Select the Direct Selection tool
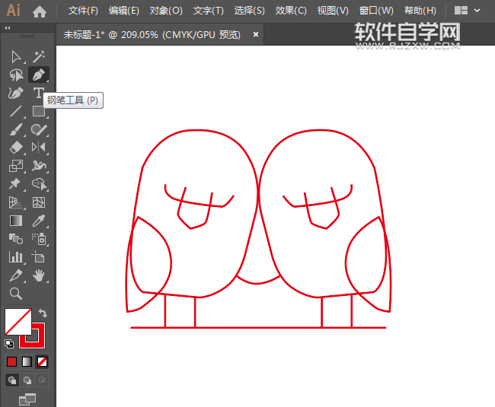This screenshot has height=407, width=495. tap(16, 57)
